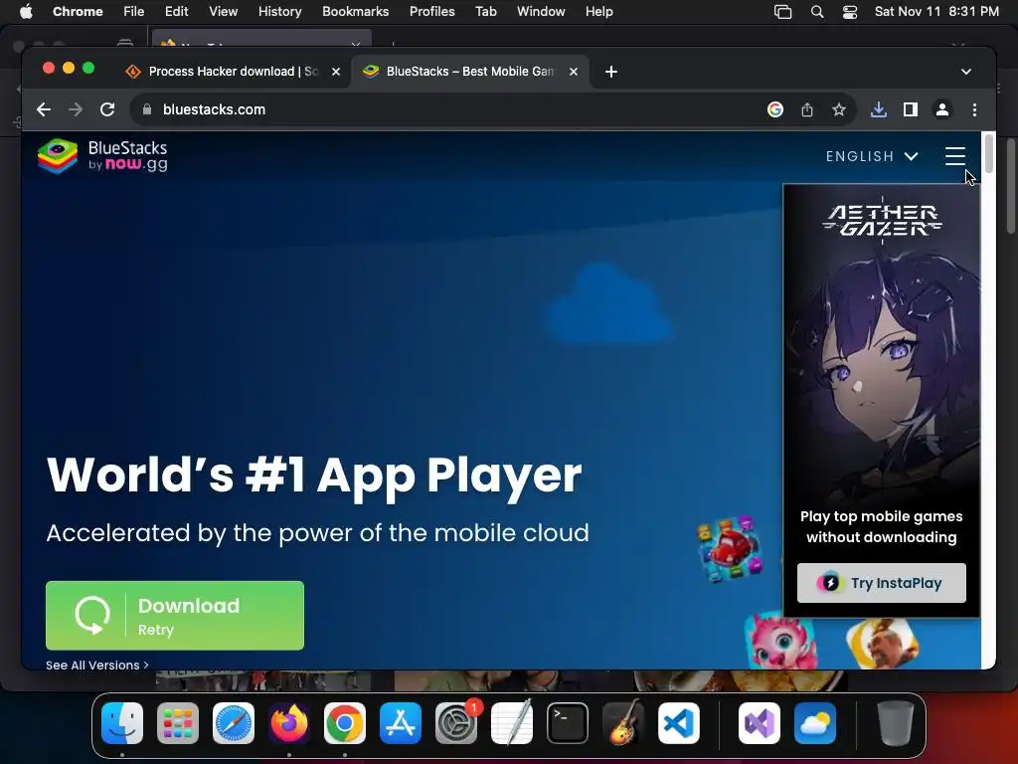Click the padlock site info icon
1018x764 pixels.
[x=147, y=109]
